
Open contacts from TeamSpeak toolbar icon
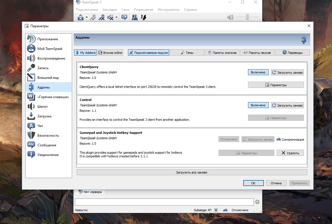[135, 17]
